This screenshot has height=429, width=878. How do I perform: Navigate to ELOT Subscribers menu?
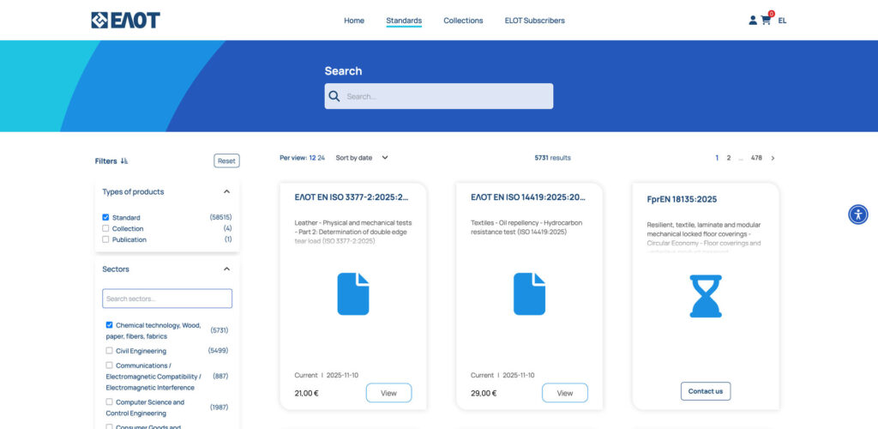click(534, 21)
